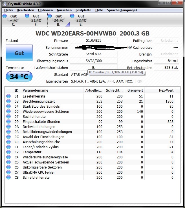Click the Eigenschaften features field

pyautogui.click(x=124, y=81)
